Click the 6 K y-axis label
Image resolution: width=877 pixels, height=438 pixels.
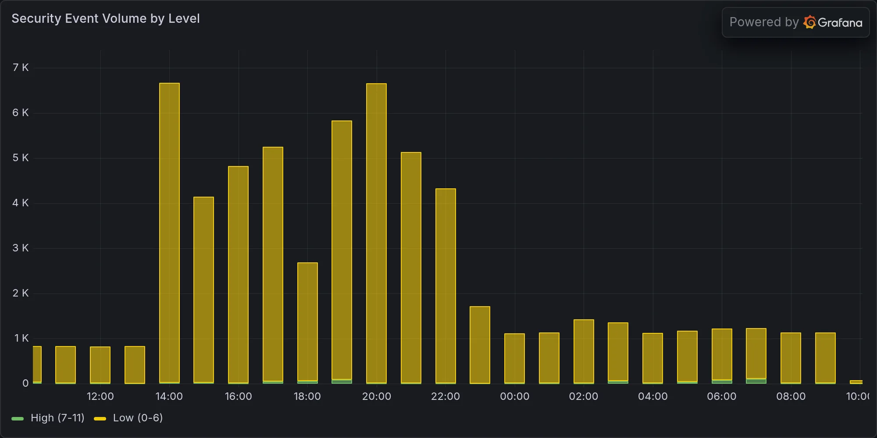21,113
